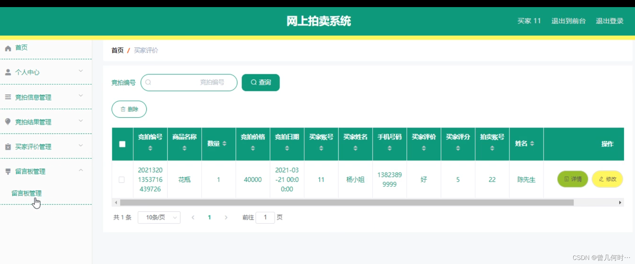Screen dimensions: 635x264
Task: Sort by 姓名 column arrows
Action: (x=532, y=144)
